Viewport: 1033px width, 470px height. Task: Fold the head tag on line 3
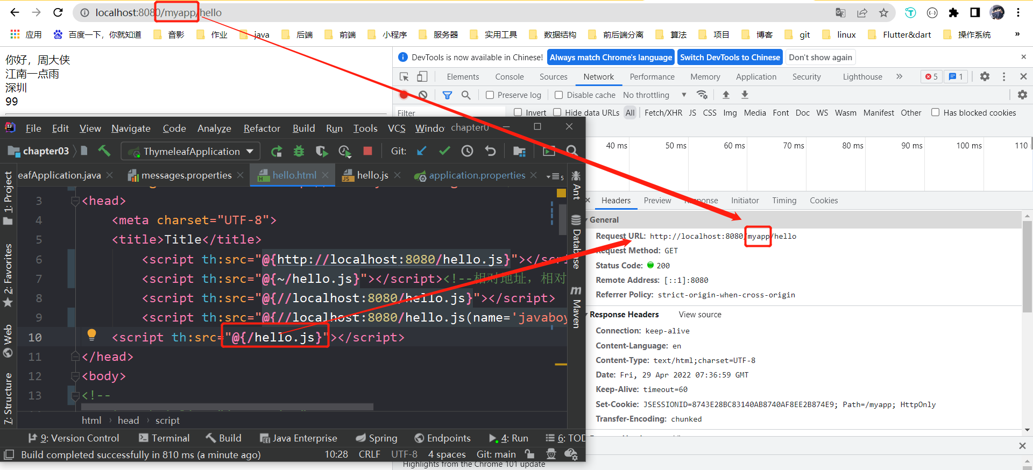(x=75, y=201)
